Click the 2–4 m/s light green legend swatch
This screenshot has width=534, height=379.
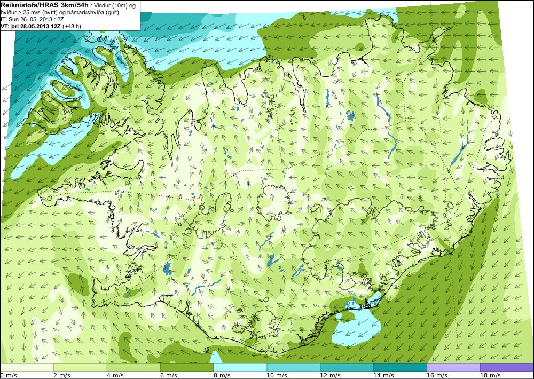pyautogui.click(x=81, y=367)
